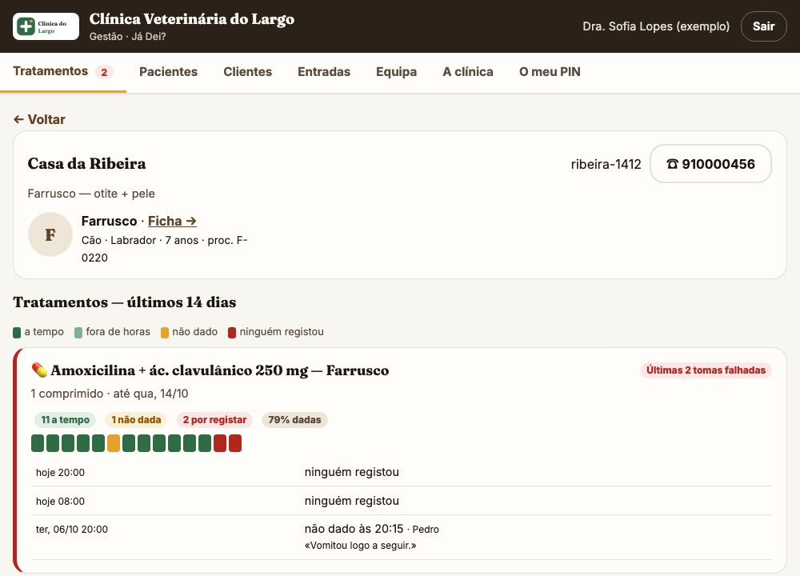Switch to the Pacientes tab
The width and height of the screenshot is (800, 576).
pyautogui.click(x=168, y=72)
